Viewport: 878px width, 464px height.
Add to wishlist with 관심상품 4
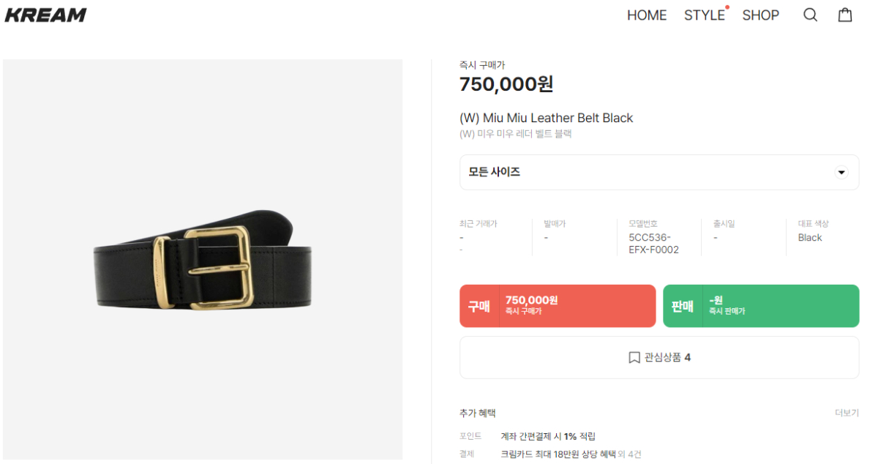pos(659,358)
